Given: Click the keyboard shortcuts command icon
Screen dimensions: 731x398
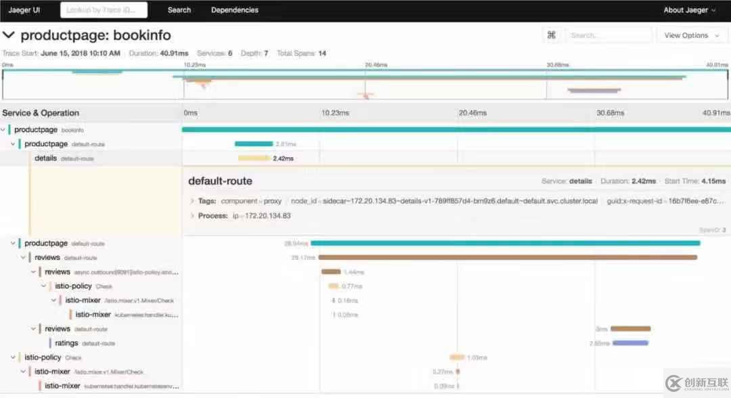Looking at the screenshot, I should (x=552, y=35).
